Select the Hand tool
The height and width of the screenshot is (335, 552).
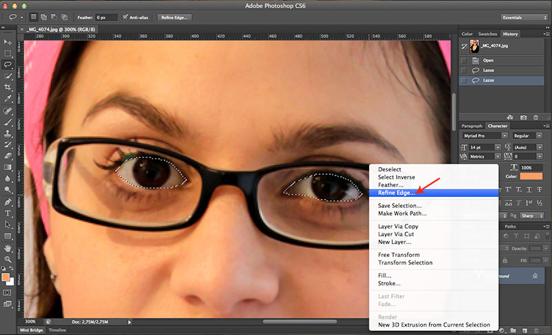pyautogui.click(x=8, y=247)
